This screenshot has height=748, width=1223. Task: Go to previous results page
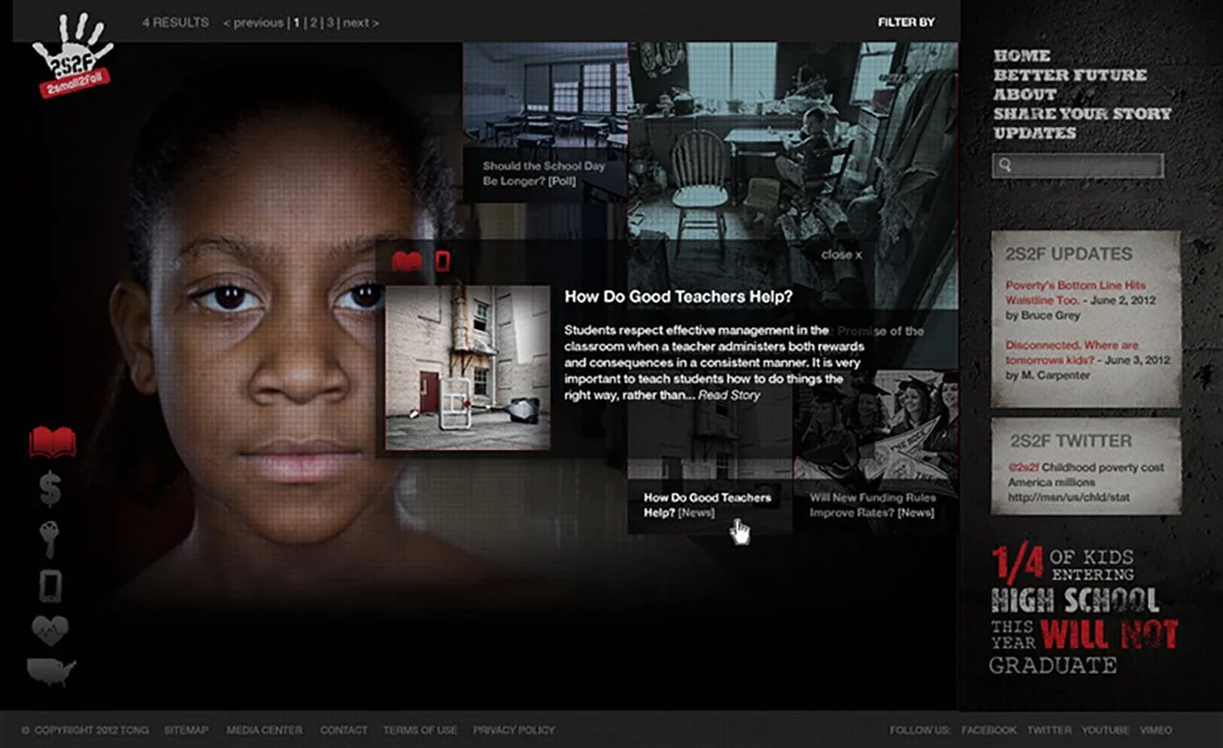coord(253,22)
